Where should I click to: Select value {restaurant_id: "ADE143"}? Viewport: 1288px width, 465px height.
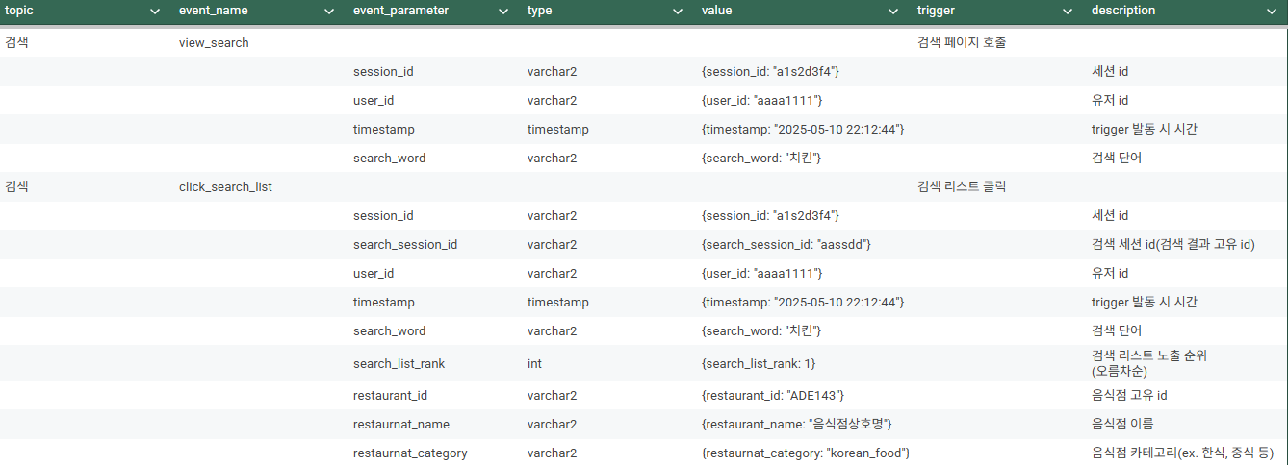click(x=774, y=395)
